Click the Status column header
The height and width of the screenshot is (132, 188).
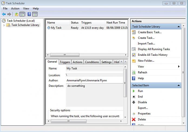(x=75, y=23)
